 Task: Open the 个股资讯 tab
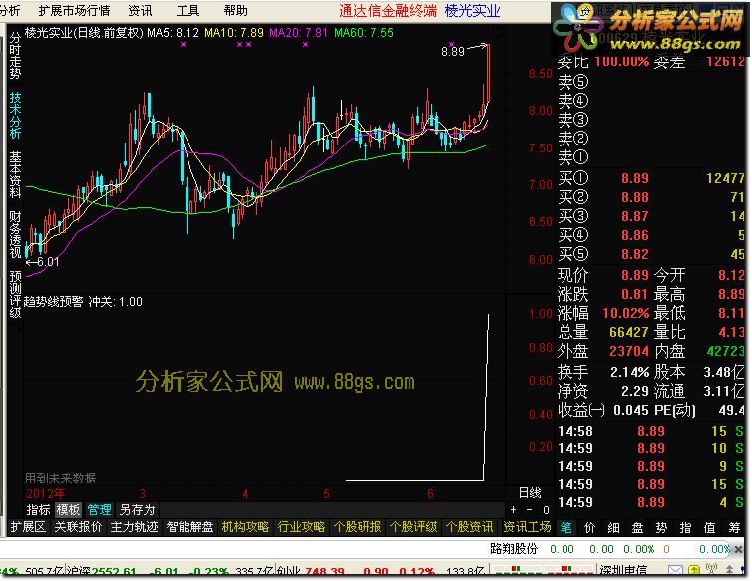pos(469,527)
